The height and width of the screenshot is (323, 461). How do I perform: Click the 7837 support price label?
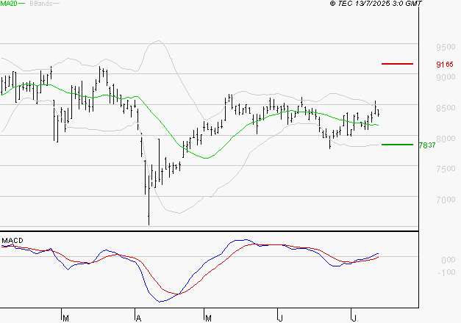pos(426,145)
